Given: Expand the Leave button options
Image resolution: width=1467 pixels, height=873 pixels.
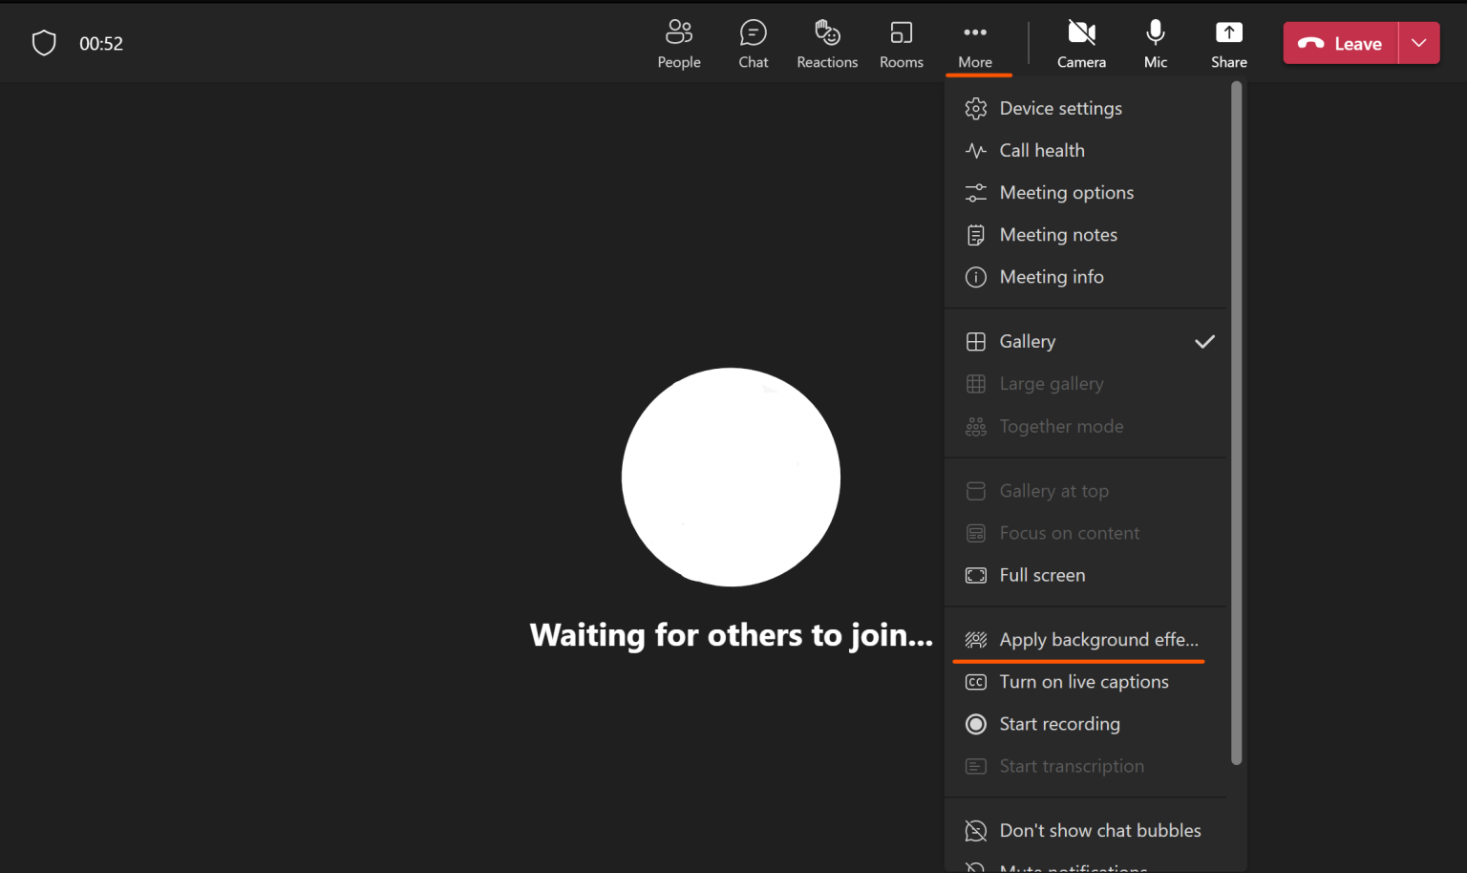Looking at the screenshot, I should click(x=1419, y=42).
